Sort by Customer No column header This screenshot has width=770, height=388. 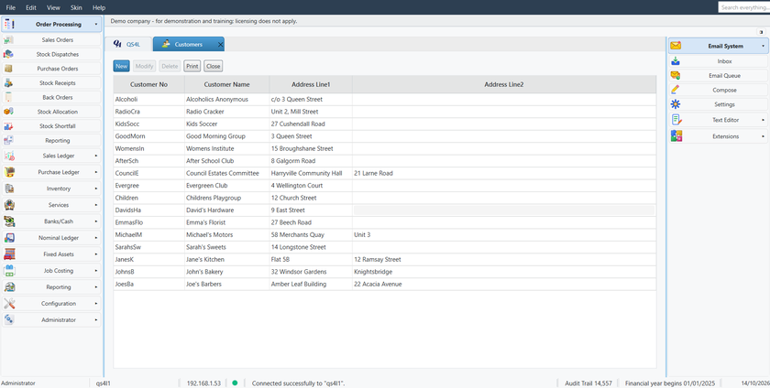(x=148, y=84)
